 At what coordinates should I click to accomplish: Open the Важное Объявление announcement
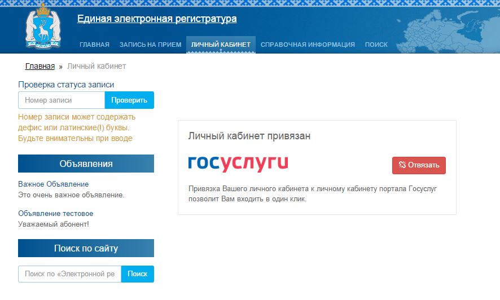tap(53, 184)
